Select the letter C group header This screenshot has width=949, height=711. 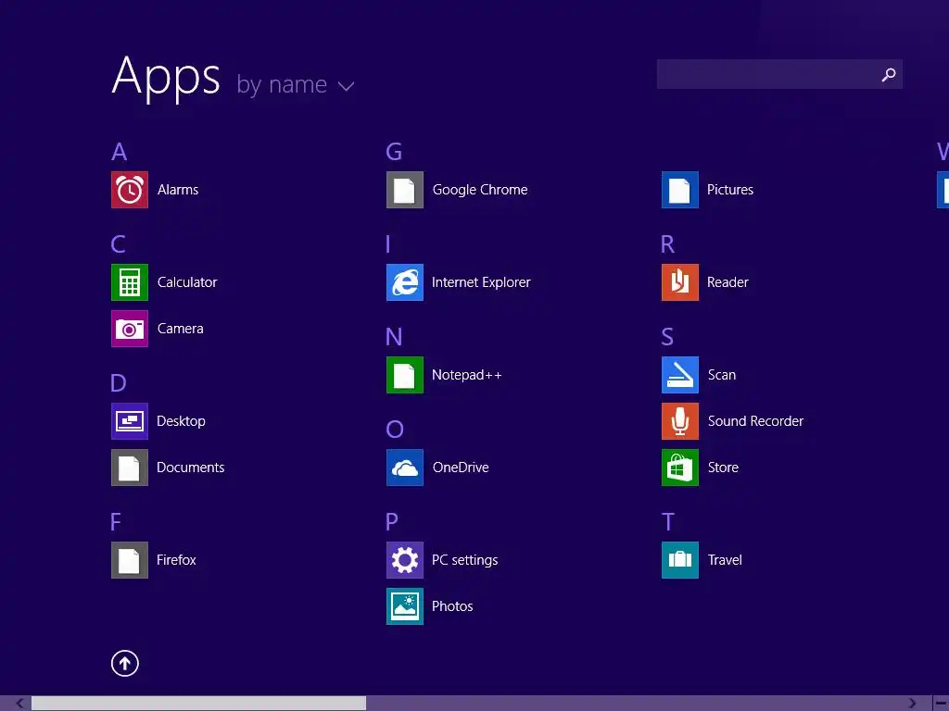click(119, 244)
